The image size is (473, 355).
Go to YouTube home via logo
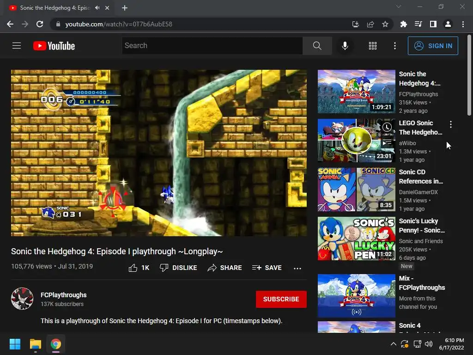tap(54, 46)
